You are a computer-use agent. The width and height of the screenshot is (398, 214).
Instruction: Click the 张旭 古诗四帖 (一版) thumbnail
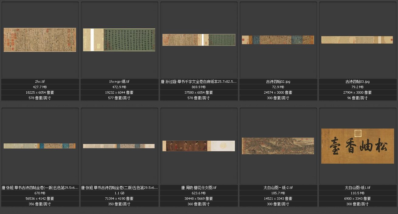click(x=40, y=146)
